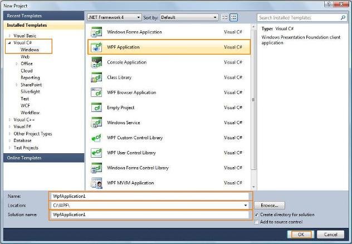Viewport: 352px width, 244px height.
Task: Click the template list scroll down arrow
Action: coord(253,187)
